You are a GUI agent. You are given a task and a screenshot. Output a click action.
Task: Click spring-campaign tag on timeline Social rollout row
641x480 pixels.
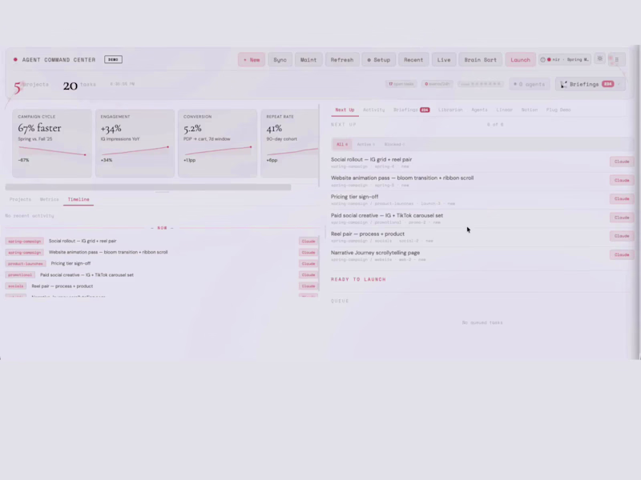[x=25, y=242]
